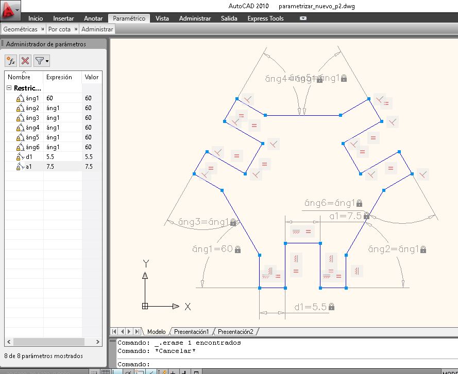The width and height of the screenshot is (458, 374).
Task: Click the lock icon beside áng1=60
Action: [238, 250]
